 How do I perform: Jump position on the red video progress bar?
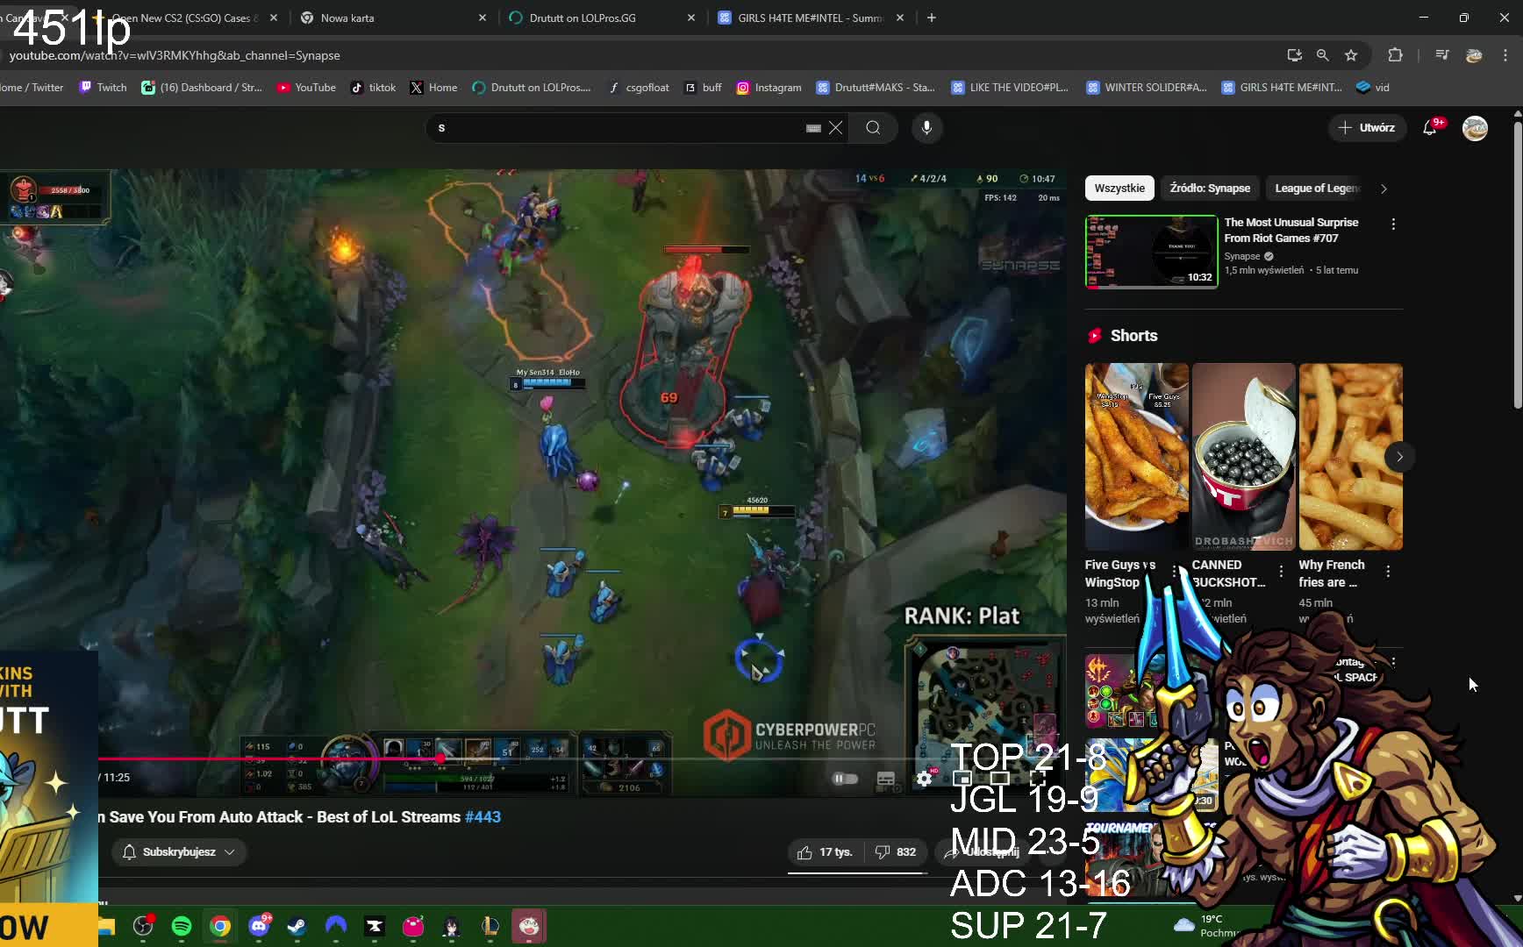[x=439, y=758]
